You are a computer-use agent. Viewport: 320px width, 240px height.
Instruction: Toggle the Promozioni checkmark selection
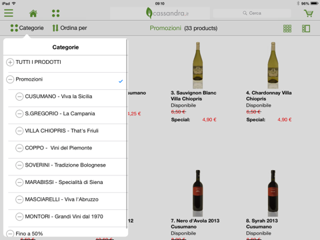121,81
